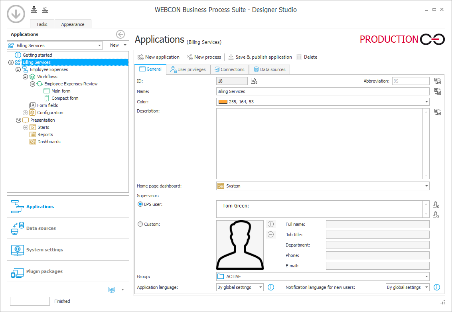Collapse the Presentation tree node
Screen dimensions: 452x312
pos(18,120)
